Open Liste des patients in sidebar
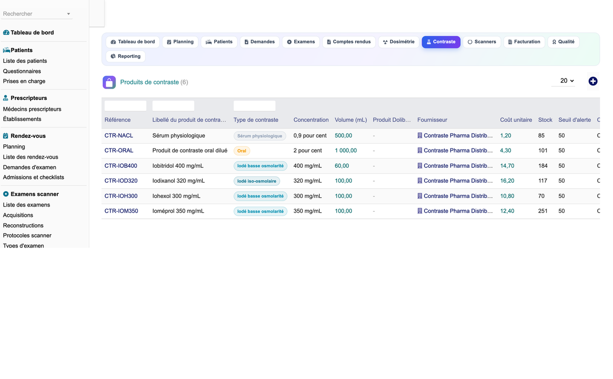613x379 pixels. (x=25, y=61)
